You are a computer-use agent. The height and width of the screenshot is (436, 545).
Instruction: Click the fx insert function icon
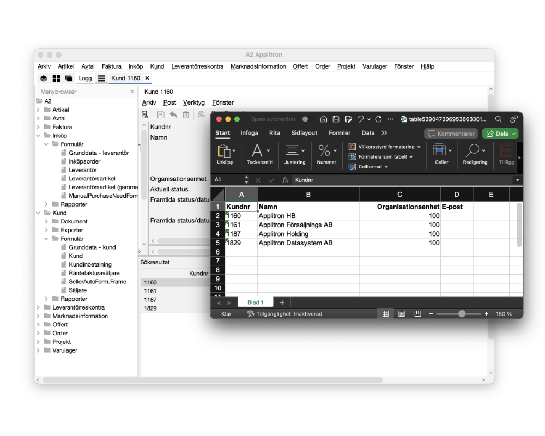pos(285,180)
